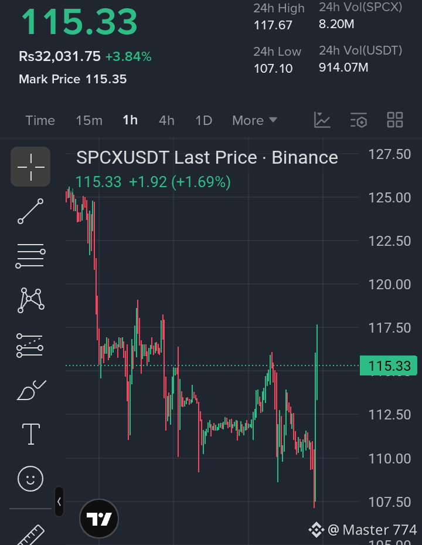This screenshot has height=545, width=422.
Task: Select the brush drawing tool
Action: point(31,390)
